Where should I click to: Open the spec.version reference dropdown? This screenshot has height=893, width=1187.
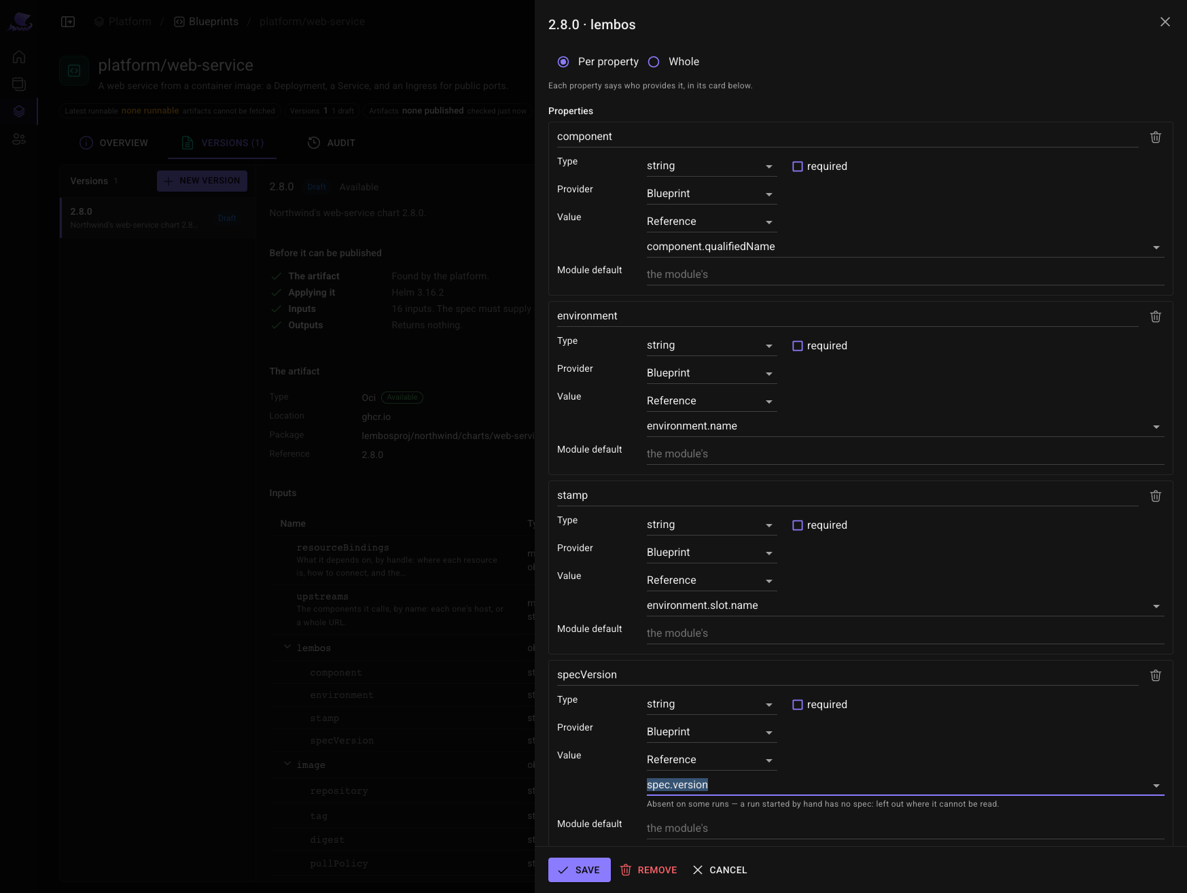905,785
